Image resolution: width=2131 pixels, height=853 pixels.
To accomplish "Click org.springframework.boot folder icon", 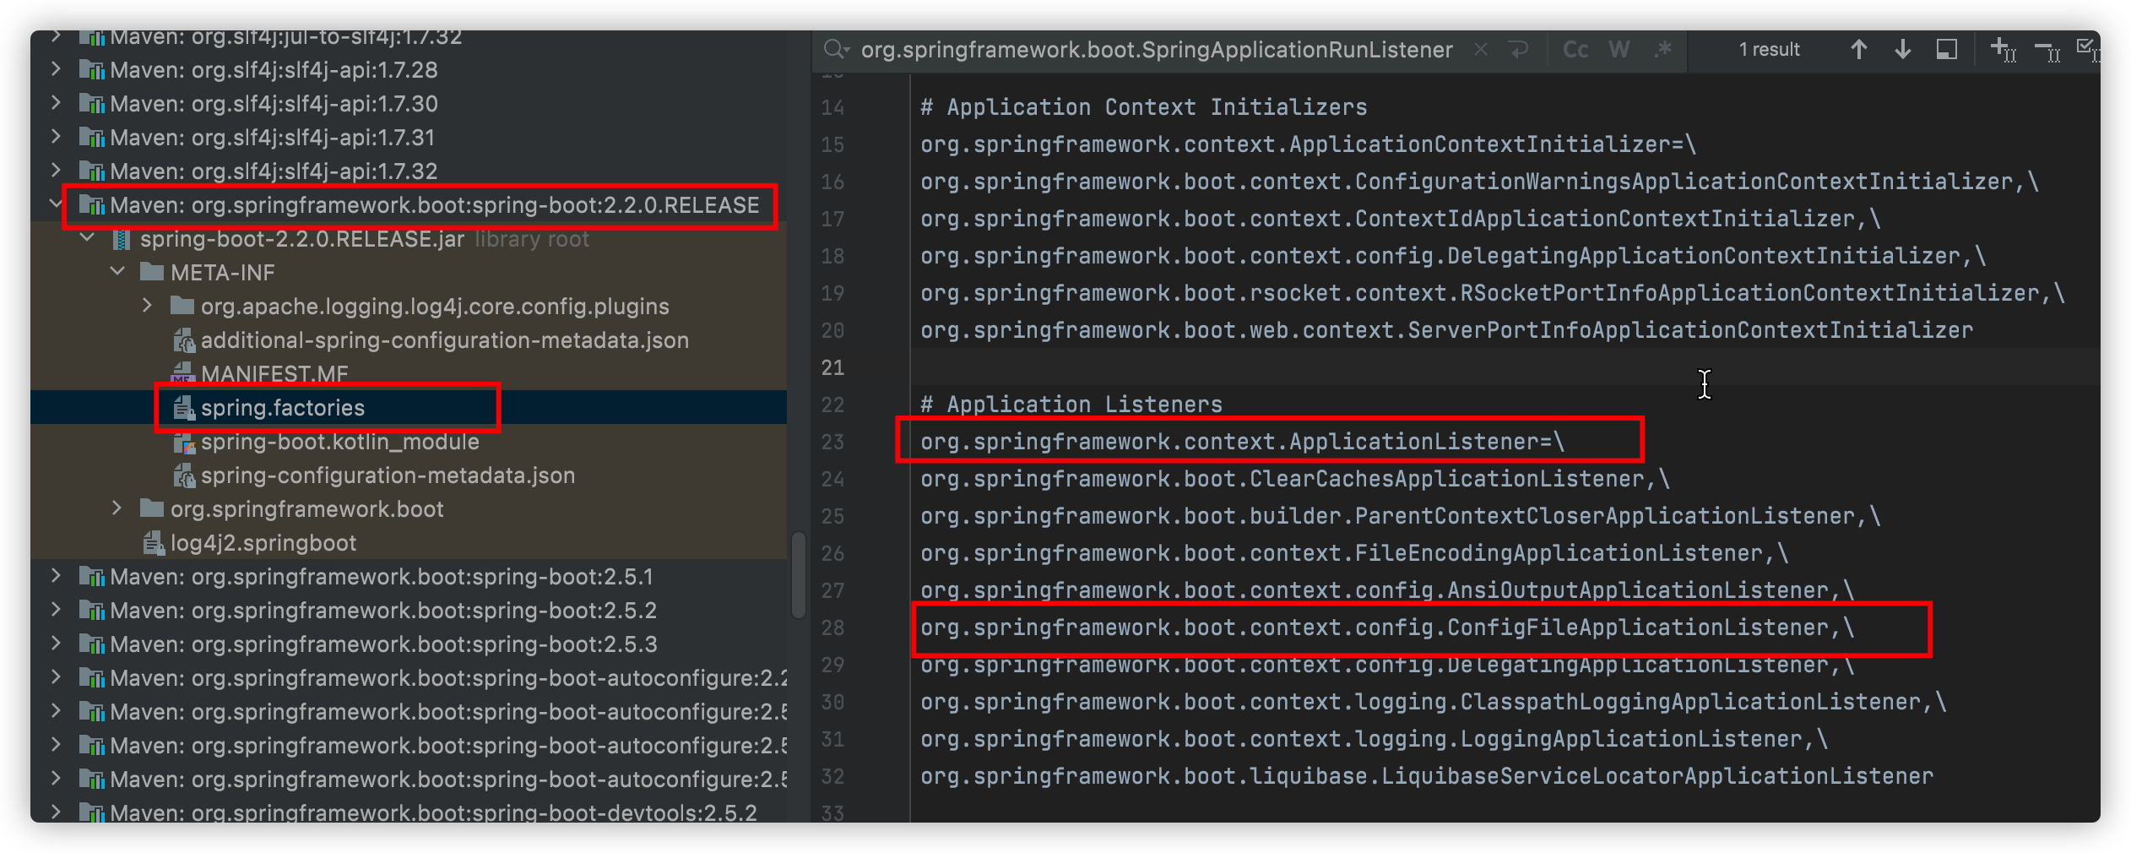I will [152, 508].
